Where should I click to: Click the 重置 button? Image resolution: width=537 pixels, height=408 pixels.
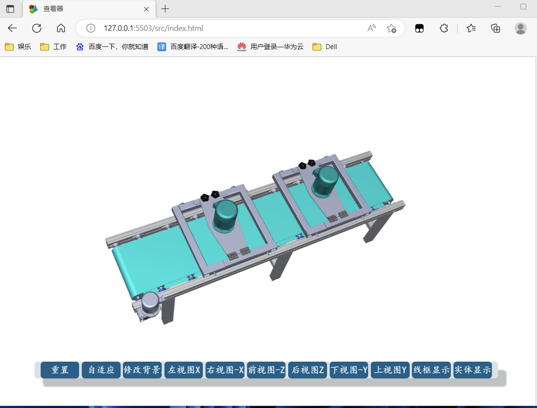(x=60, y=370)
